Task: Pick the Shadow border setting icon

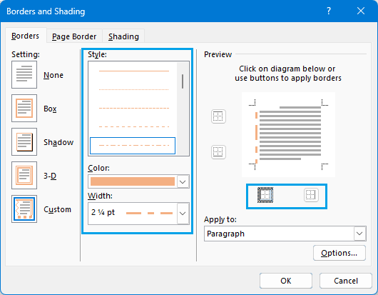Action: pos(24,141)
